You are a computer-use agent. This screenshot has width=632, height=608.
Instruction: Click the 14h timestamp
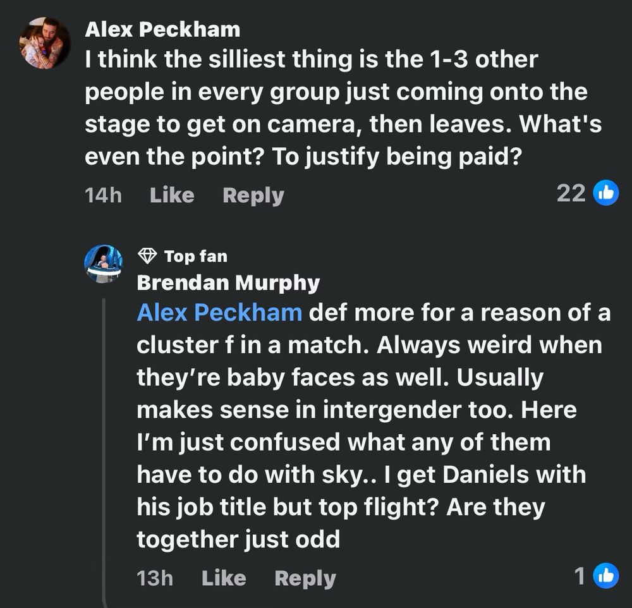(102, 195)
